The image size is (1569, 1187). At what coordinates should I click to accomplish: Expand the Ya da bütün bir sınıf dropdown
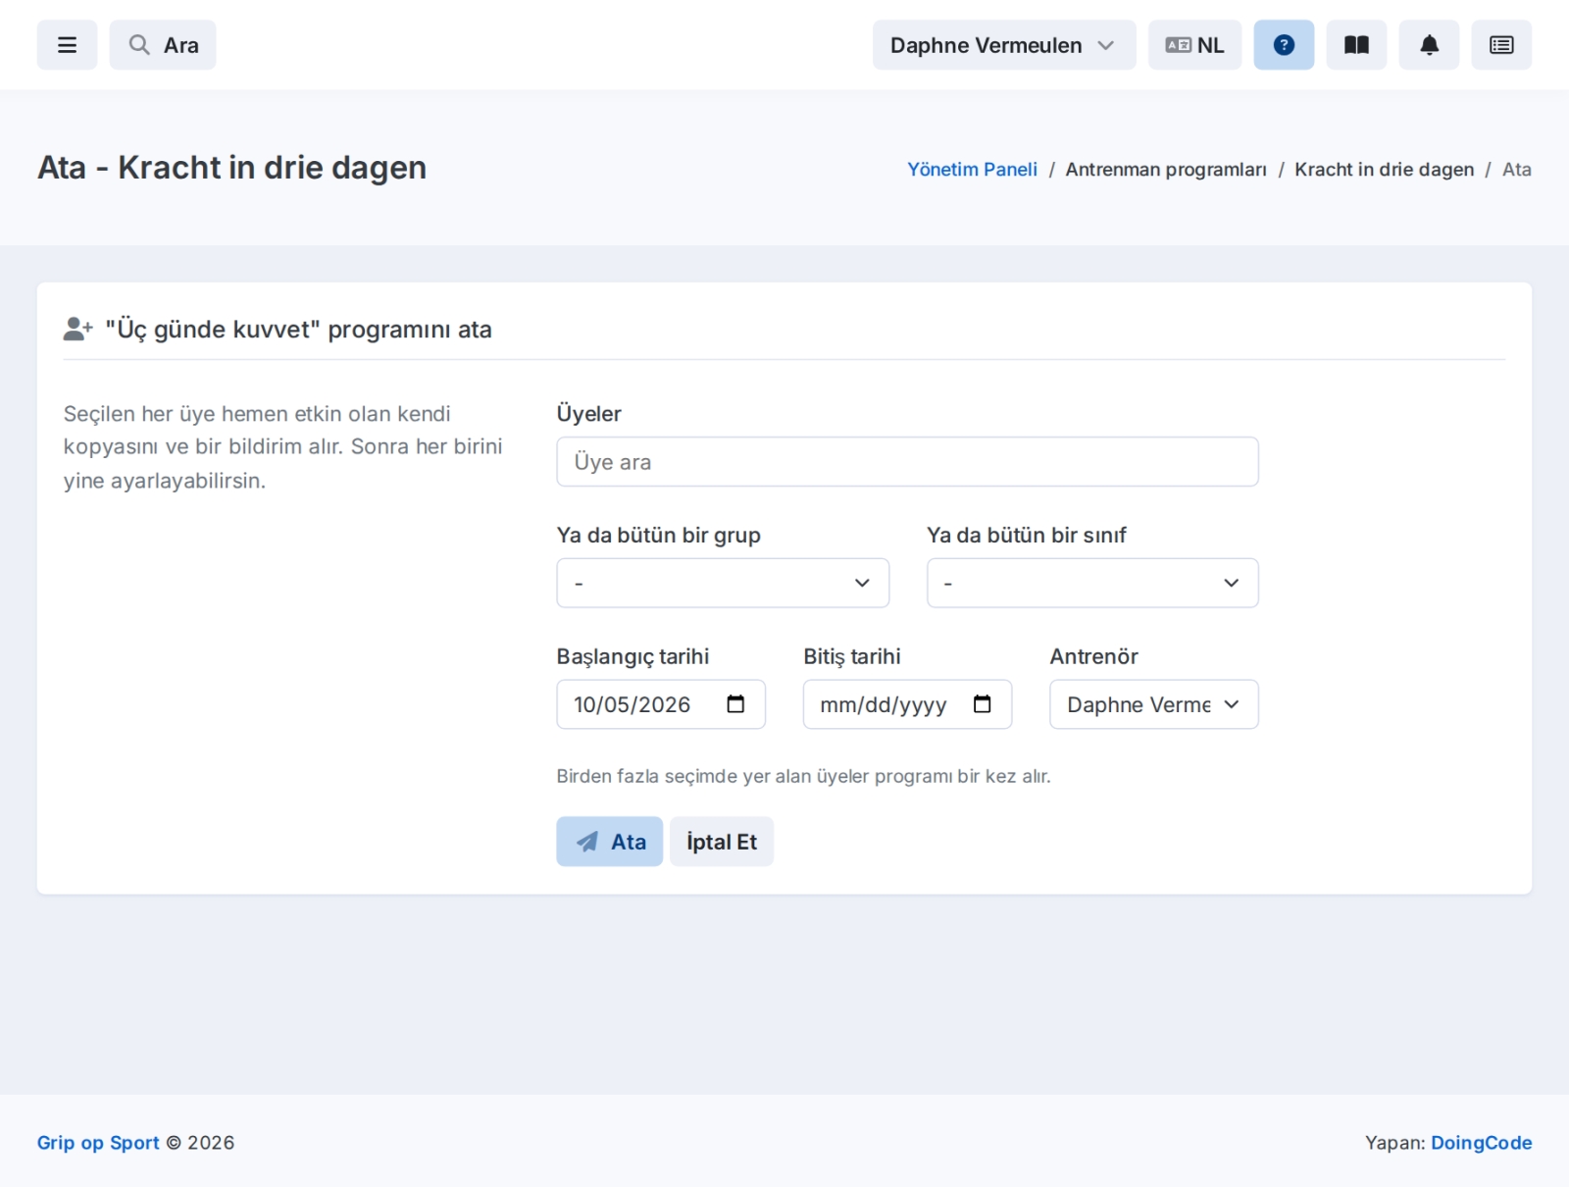tap(1092, 583)
